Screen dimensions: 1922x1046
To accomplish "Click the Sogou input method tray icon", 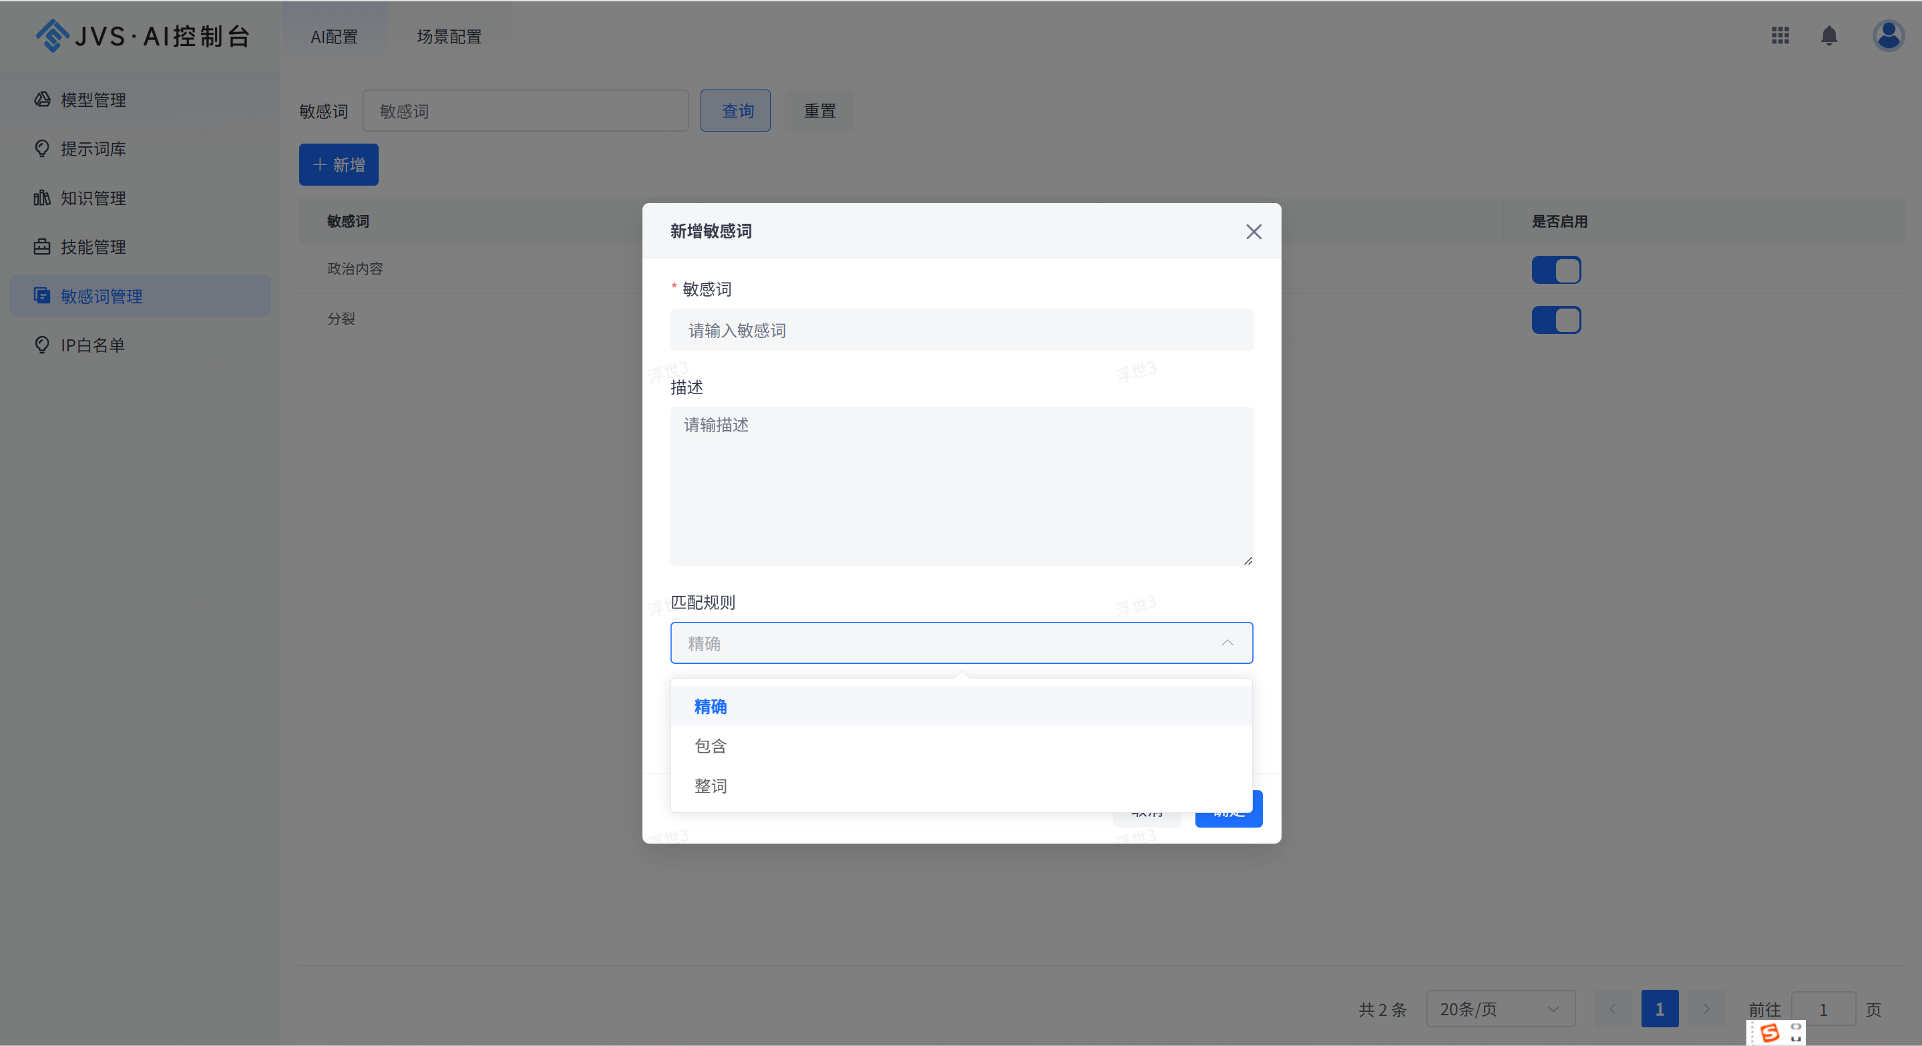I will coord(1770,1033).
